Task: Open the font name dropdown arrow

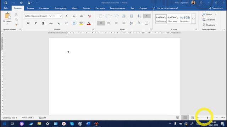Action: 50,16
